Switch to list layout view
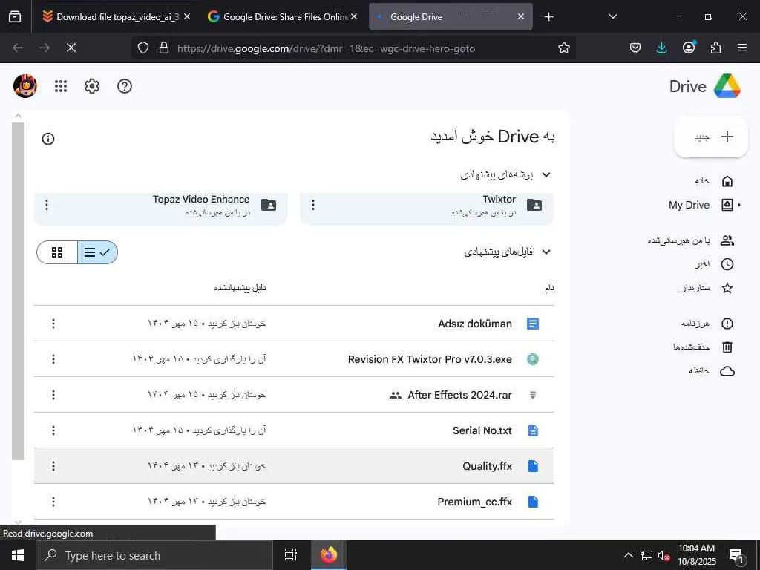Image resolution: width=760 pixels, height=570 pixels. coord(97,252)
